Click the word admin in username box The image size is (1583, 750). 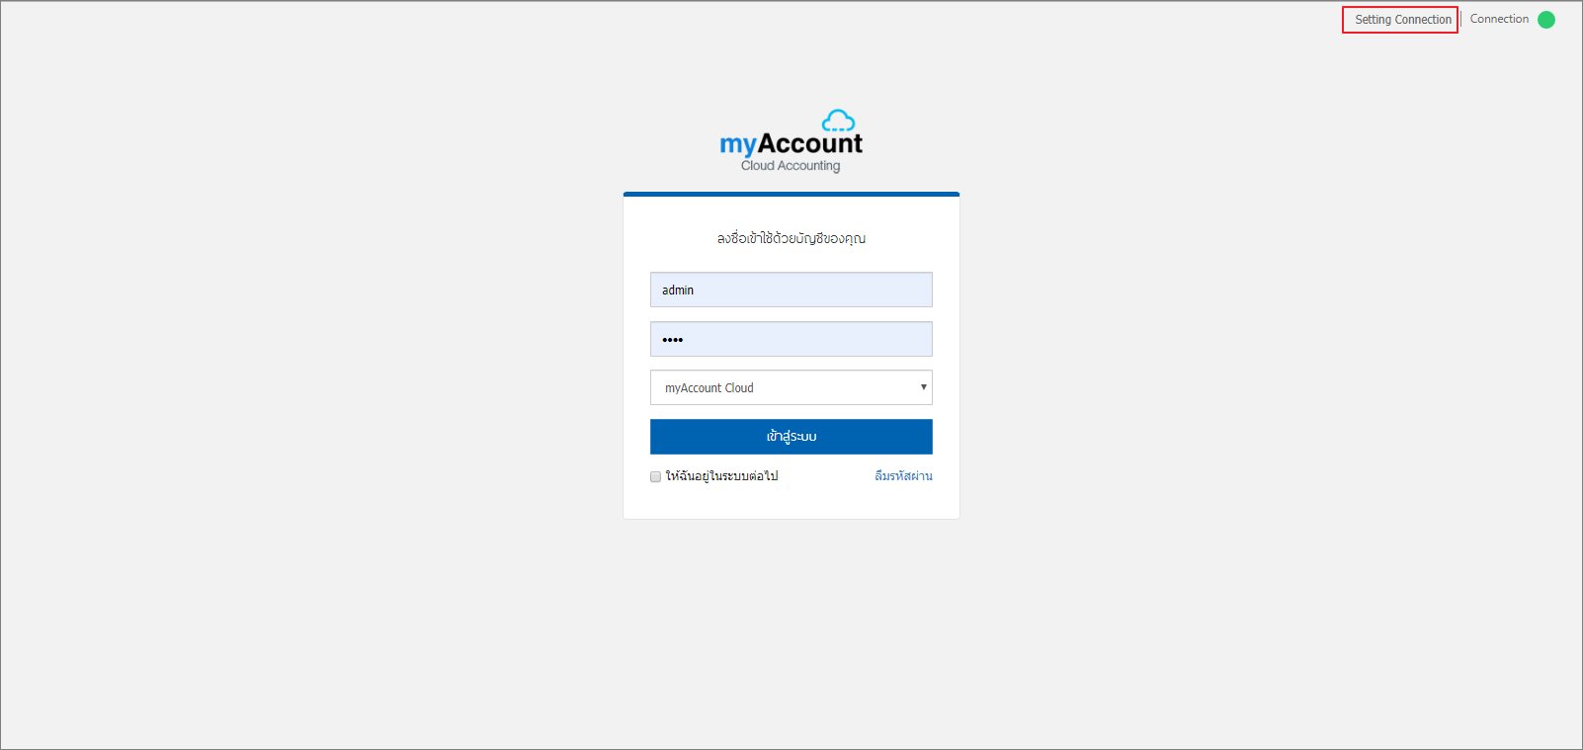(x=678, y=290)
